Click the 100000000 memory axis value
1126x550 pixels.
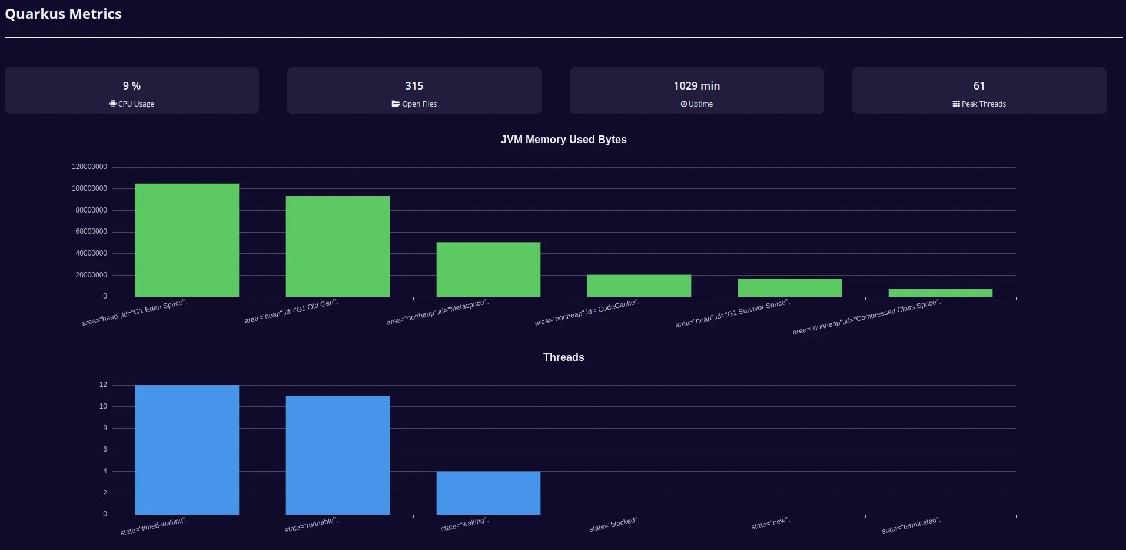pyautogui.click(x=89, y=188)
